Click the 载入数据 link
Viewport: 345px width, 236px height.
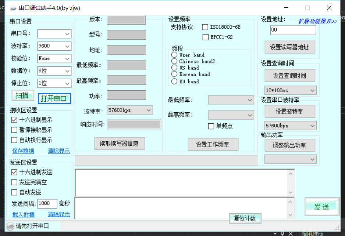[23, 214]
